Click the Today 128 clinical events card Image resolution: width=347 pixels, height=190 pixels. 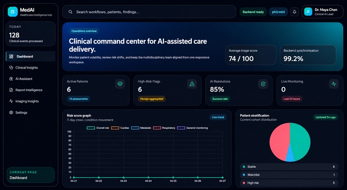pos(30,34)
